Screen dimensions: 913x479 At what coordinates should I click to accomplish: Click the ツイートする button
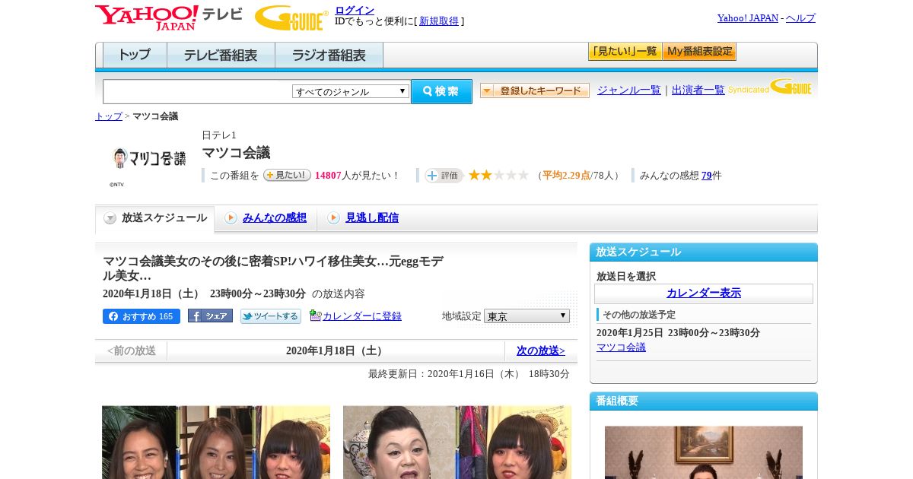271,316
